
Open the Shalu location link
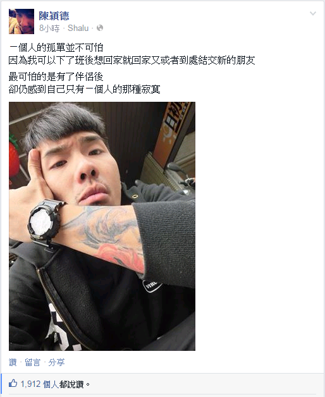78,28
